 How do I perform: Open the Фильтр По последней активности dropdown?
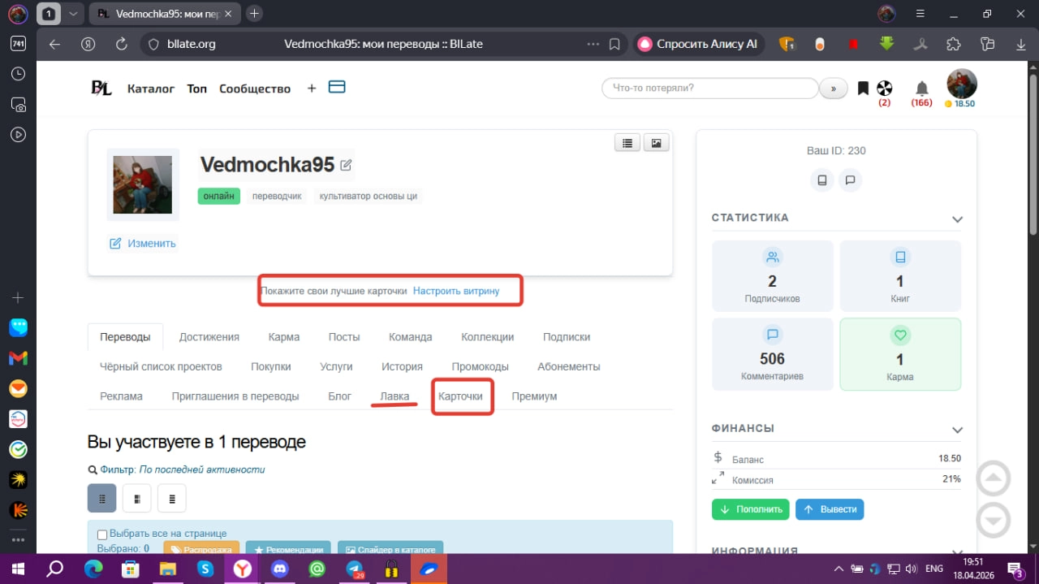(202, 469)
